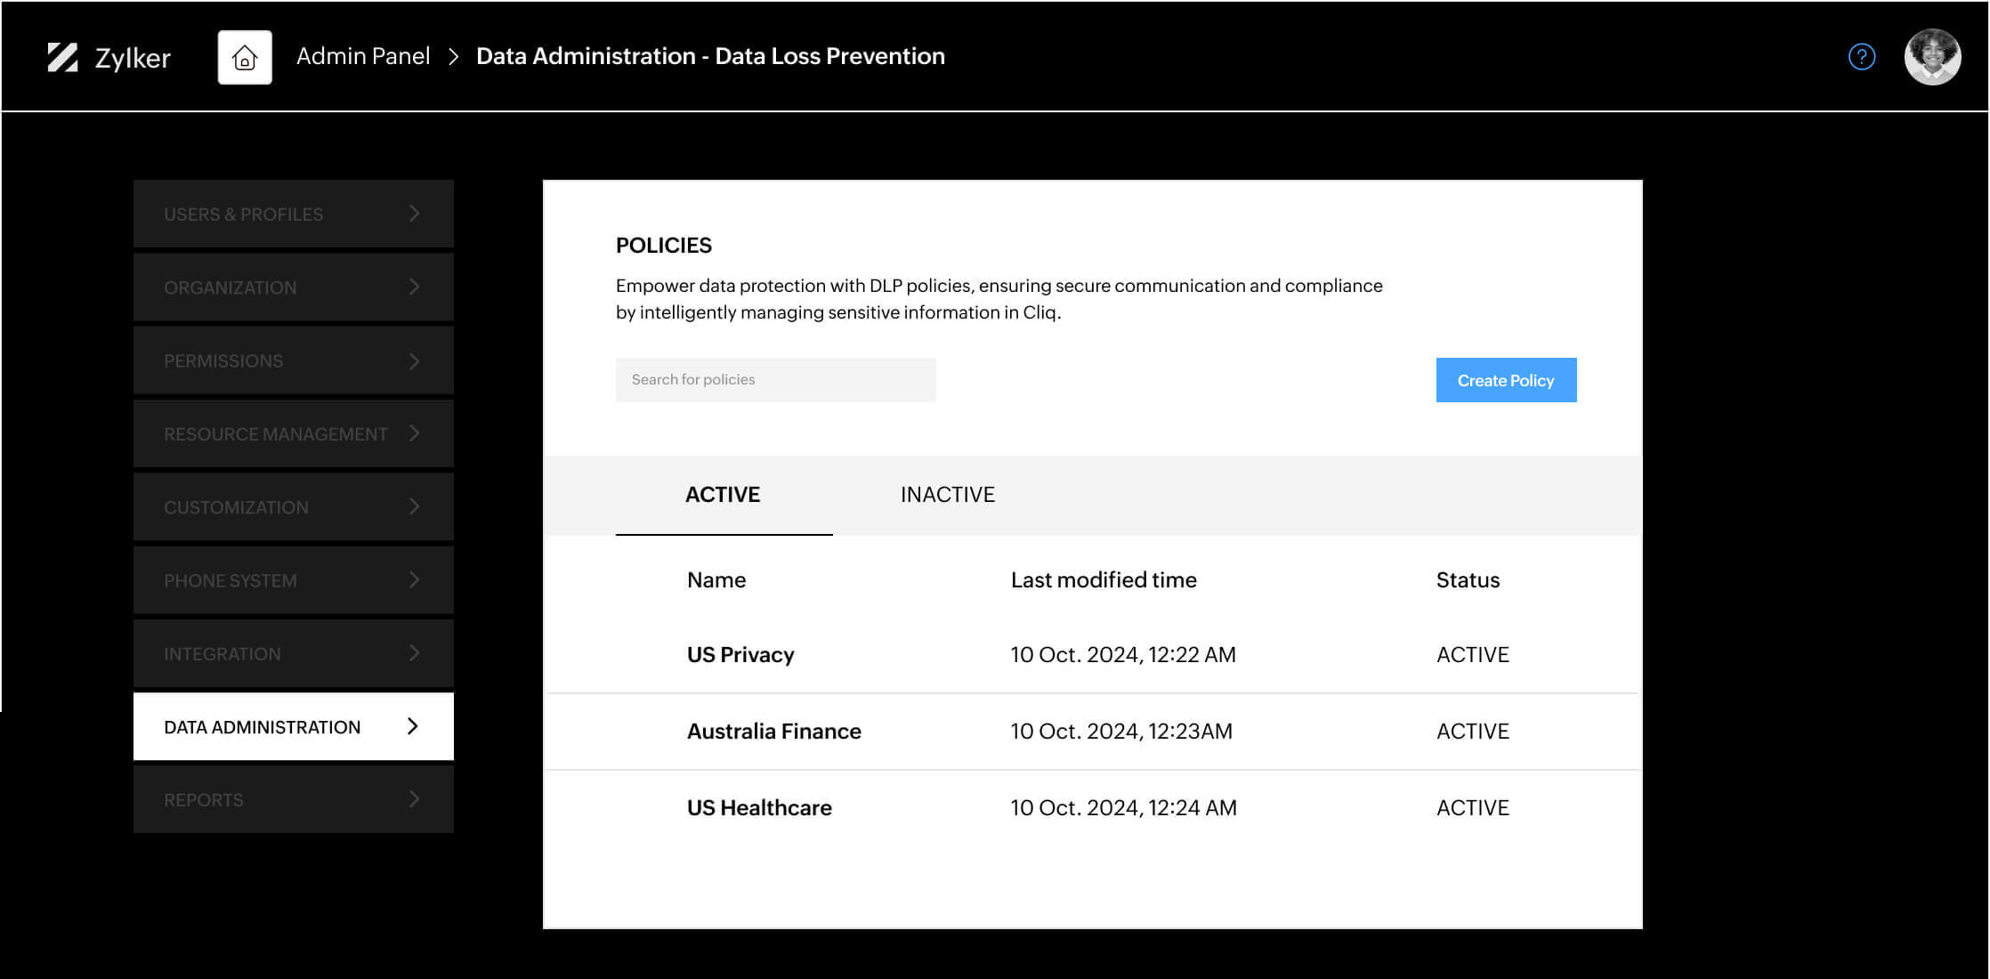Open Phone System sidebar section

point(294,580)
